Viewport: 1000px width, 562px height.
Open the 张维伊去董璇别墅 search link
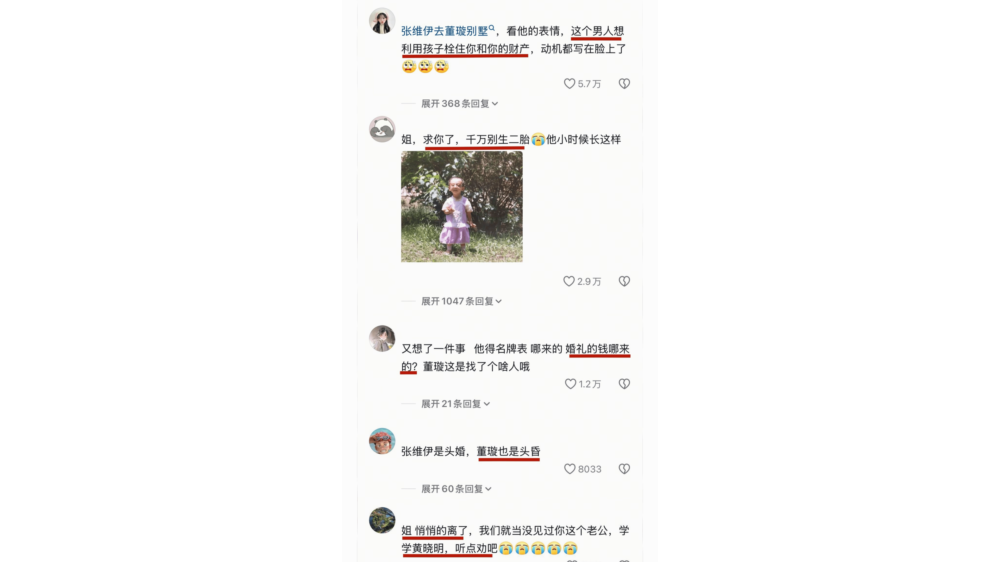pos(448,31)
